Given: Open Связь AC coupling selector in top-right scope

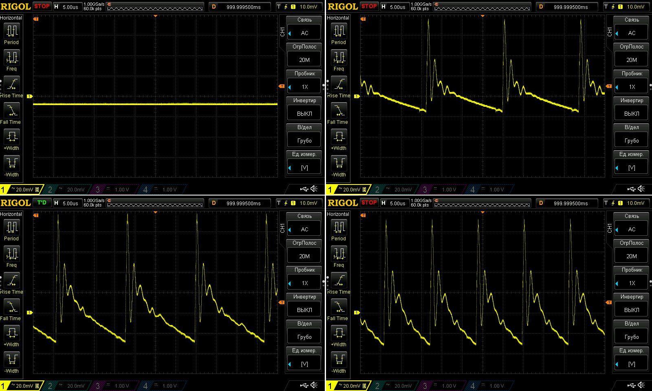Looking at the screenshot, I should tap(631, 33).
